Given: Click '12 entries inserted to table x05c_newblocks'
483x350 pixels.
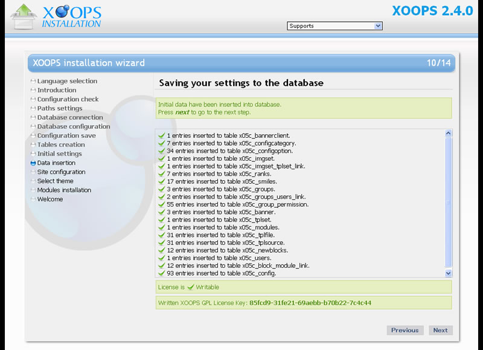Looking at the screenshot, I should 228,250.
